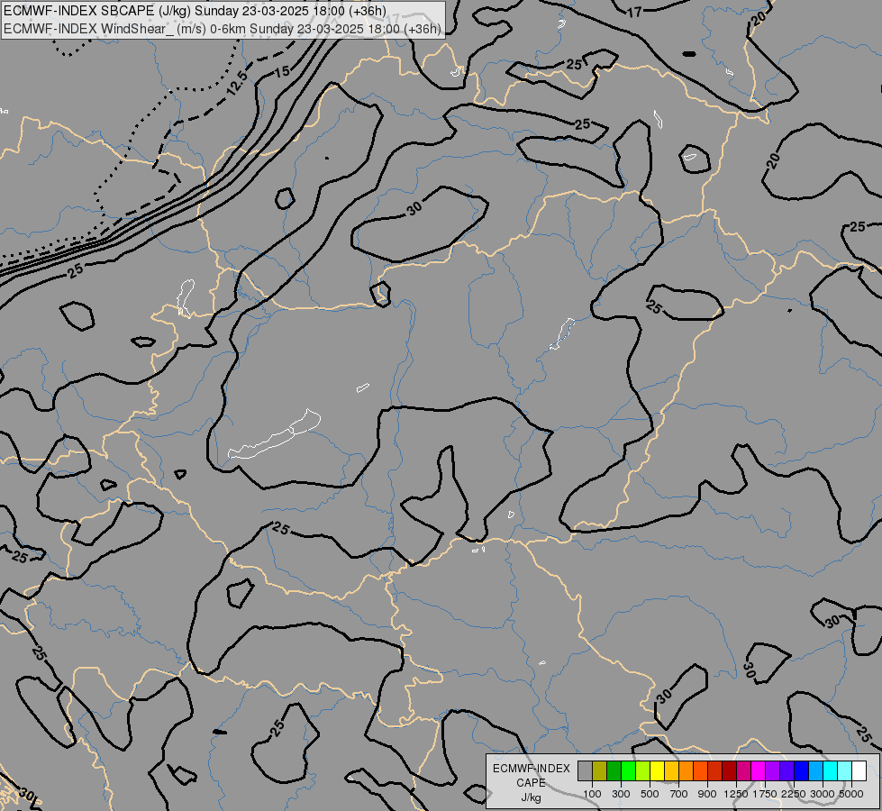Click the olive legend swatch
882x811 pixels.
[600, 770]
